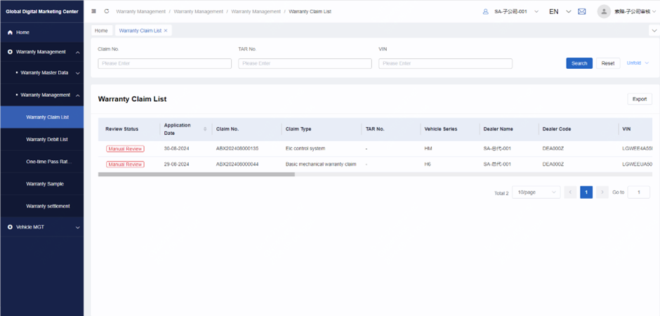
Task: Click the Warranty Claim List breadcrumb
Action: 310,11
